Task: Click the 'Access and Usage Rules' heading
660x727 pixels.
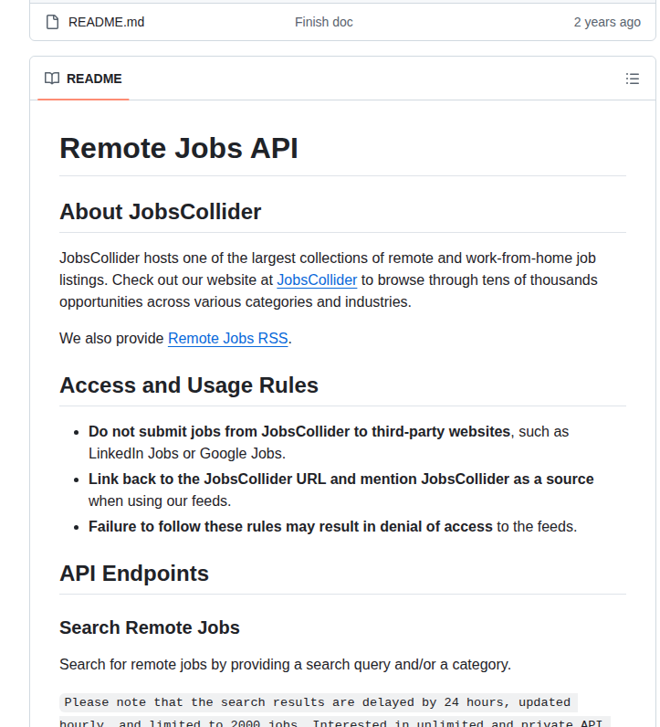Action: tap(189, 385)
